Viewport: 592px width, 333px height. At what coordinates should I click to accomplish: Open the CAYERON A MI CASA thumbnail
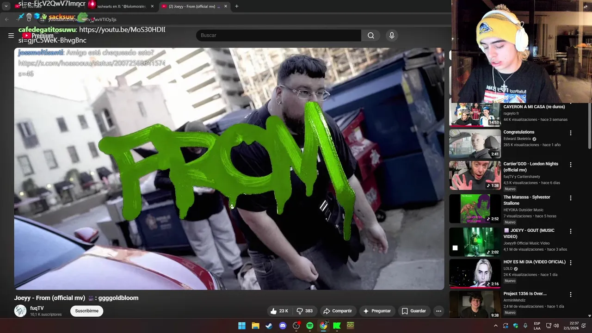click(475, 115)
